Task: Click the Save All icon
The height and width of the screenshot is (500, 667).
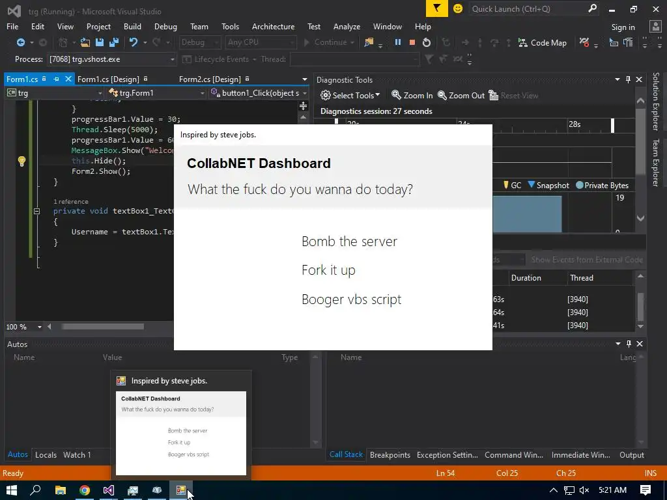Action: pyautogui.click(x=113, y=42)
